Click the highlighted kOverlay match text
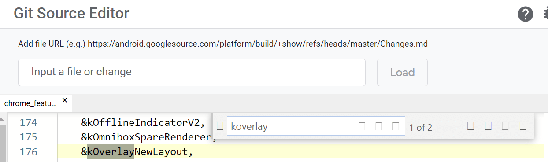Viewport: 548px width, 162px height. click(x=111, y=152)
